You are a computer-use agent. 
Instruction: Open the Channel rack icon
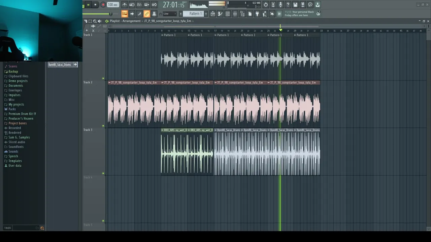228,14
